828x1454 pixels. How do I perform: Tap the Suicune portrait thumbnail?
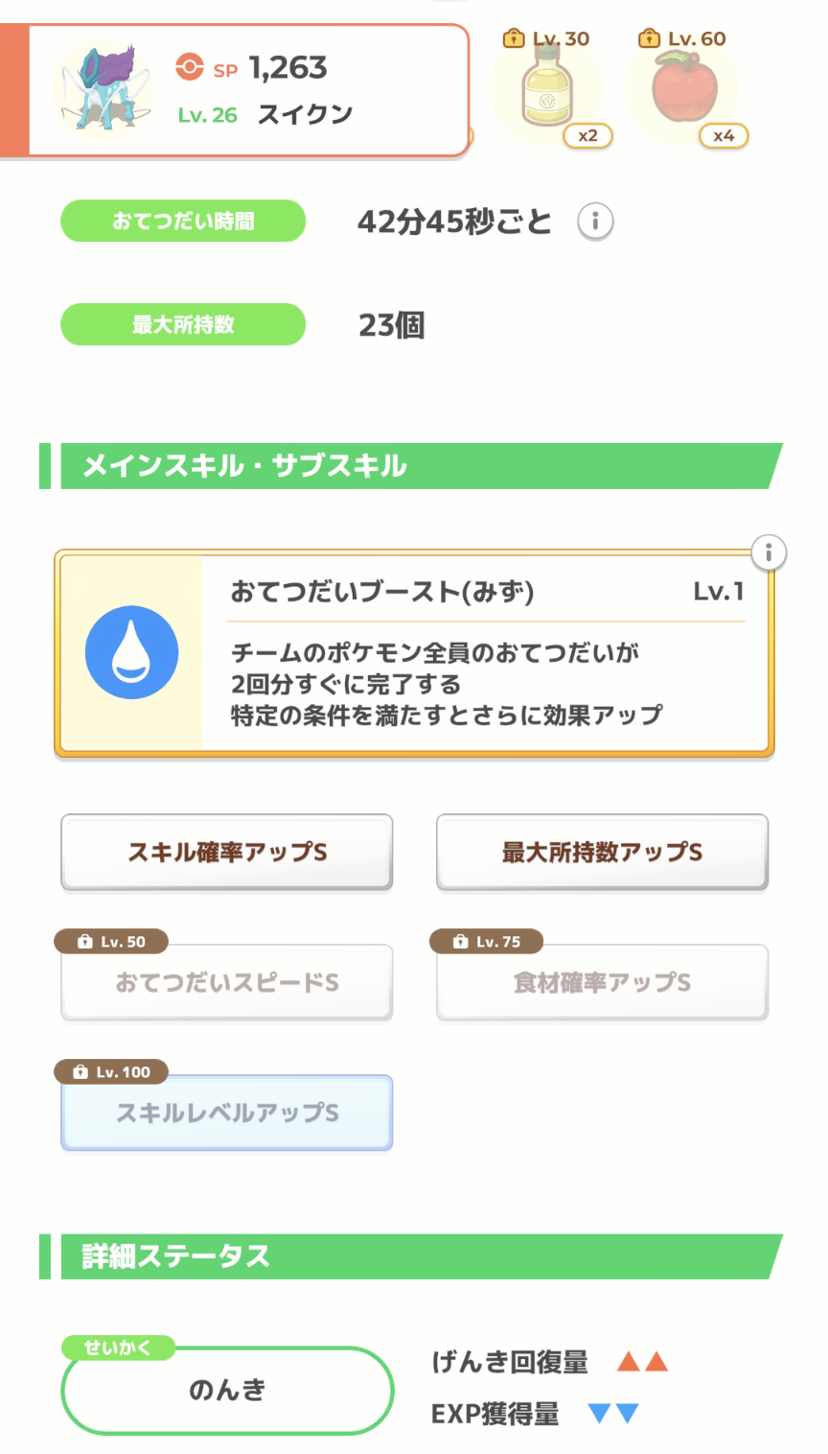coord(103,89)
